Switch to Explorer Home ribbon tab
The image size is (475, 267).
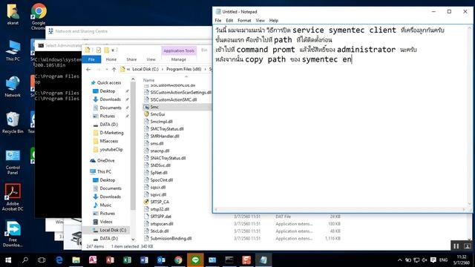111,59
